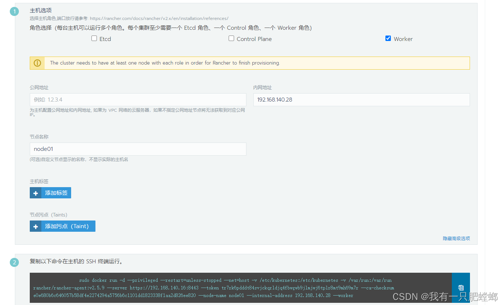This screenshot has width=503, height=305.
Task: Click the Etcd label text
Action: point(105,39)
